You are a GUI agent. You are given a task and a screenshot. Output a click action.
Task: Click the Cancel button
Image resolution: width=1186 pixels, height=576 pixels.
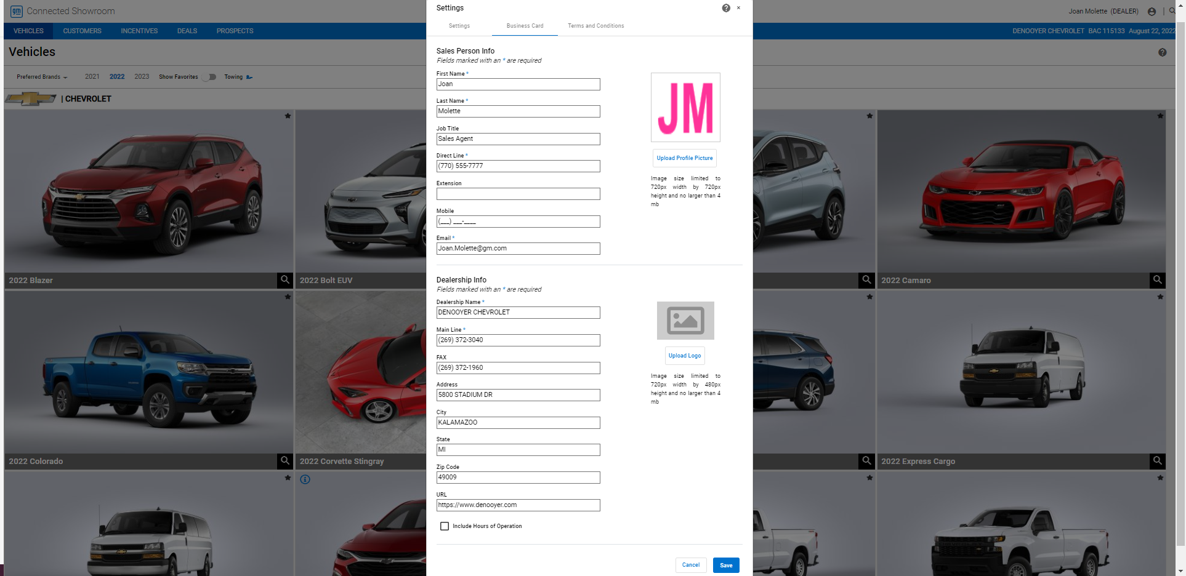pos(691,565)
